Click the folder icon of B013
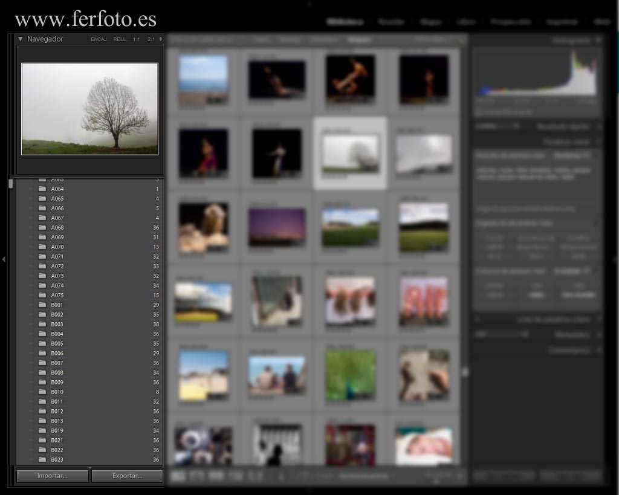619x495 pixels. coord(42,421)
